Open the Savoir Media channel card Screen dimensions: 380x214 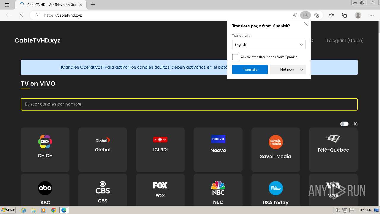click(x=276, y=150)
